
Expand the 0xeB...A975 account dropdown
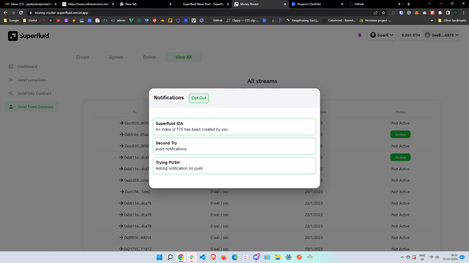(442, 35)
